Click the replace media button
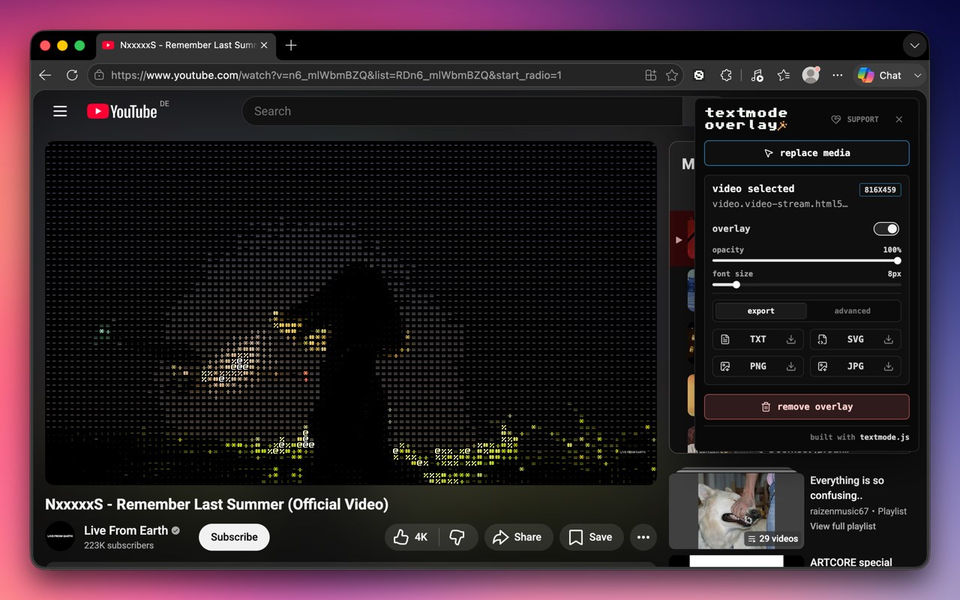Screen dimensions: 960x600 click(807, 153)
